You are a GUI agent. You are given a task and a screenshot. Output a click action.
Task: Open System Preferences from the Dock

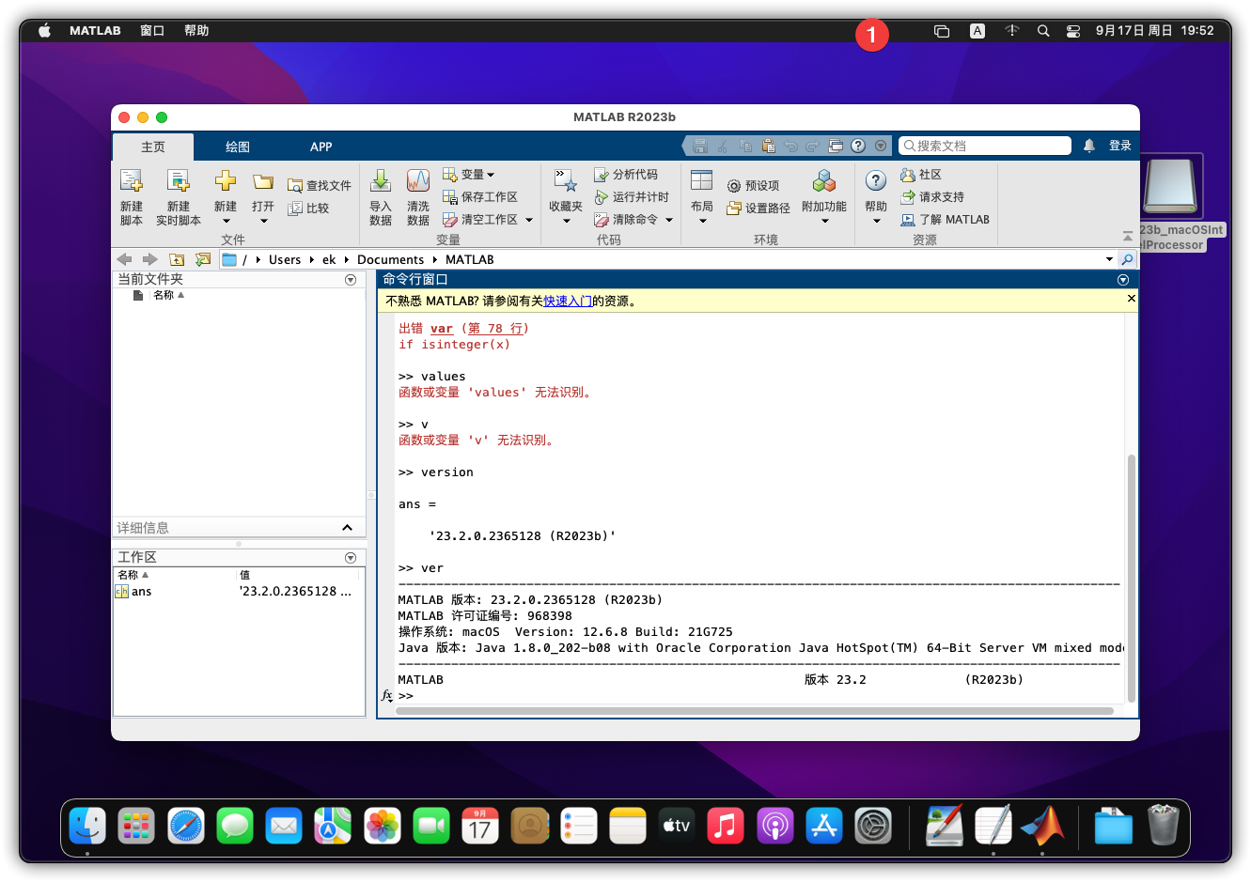(873, 827)
